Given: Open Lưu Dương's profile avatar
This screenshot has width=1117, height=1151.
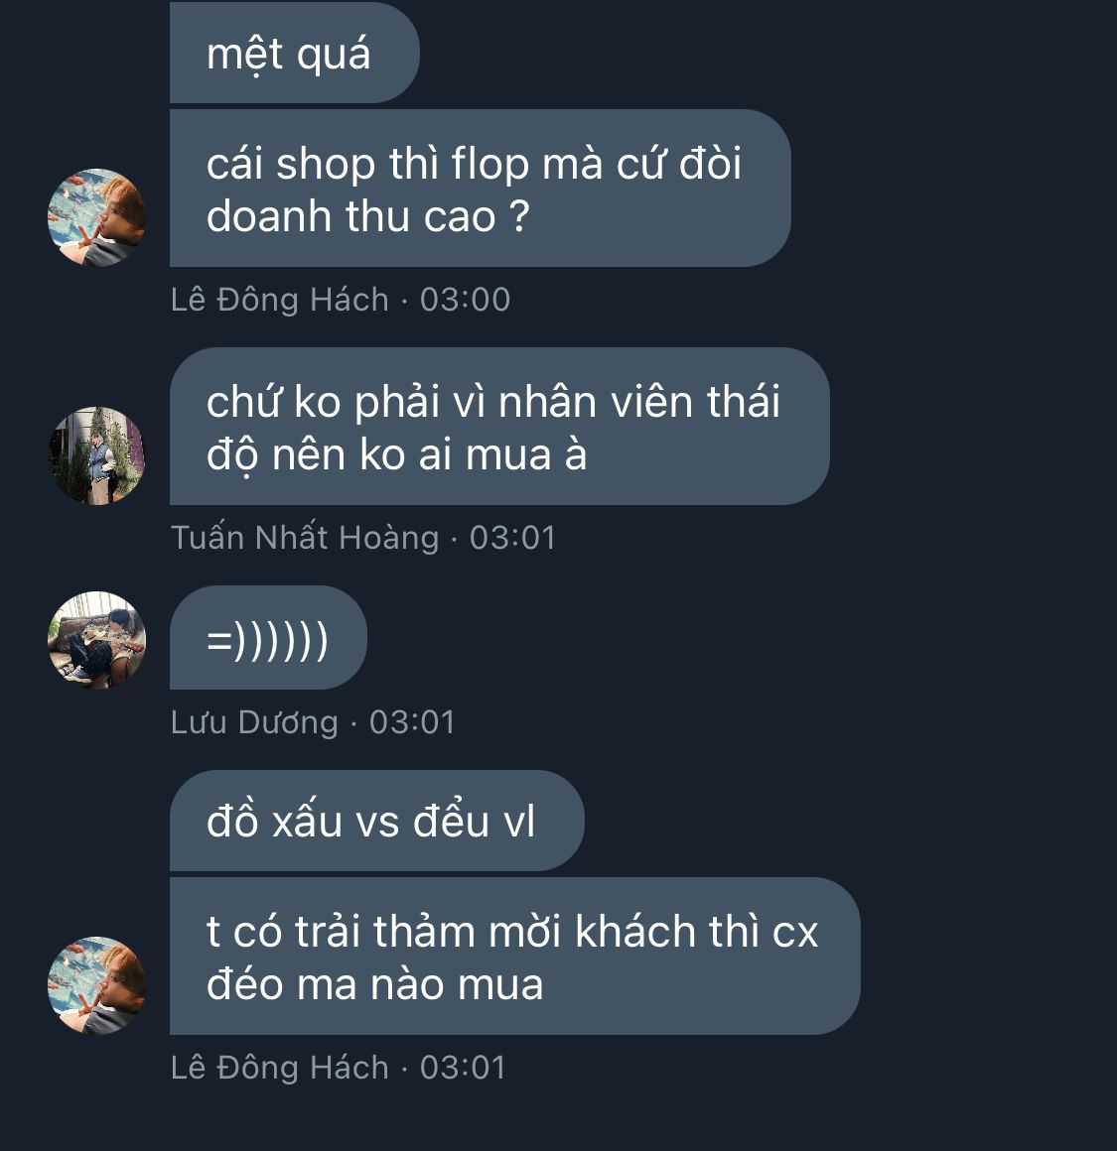Looking at the screenshot, I should (x=97, y=640).
